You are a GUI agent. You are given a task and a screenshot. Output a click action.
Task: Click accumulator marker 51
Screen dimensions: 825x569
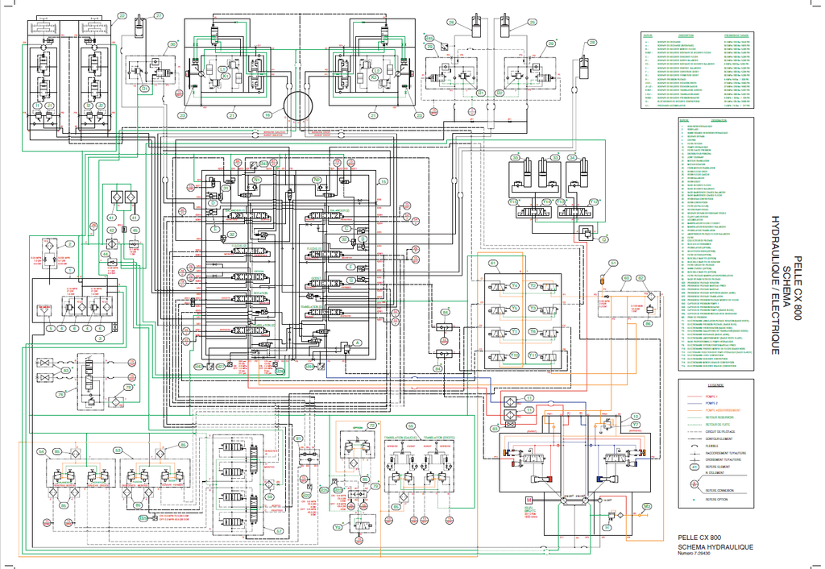pyautogui.click(x=613, y=263)
